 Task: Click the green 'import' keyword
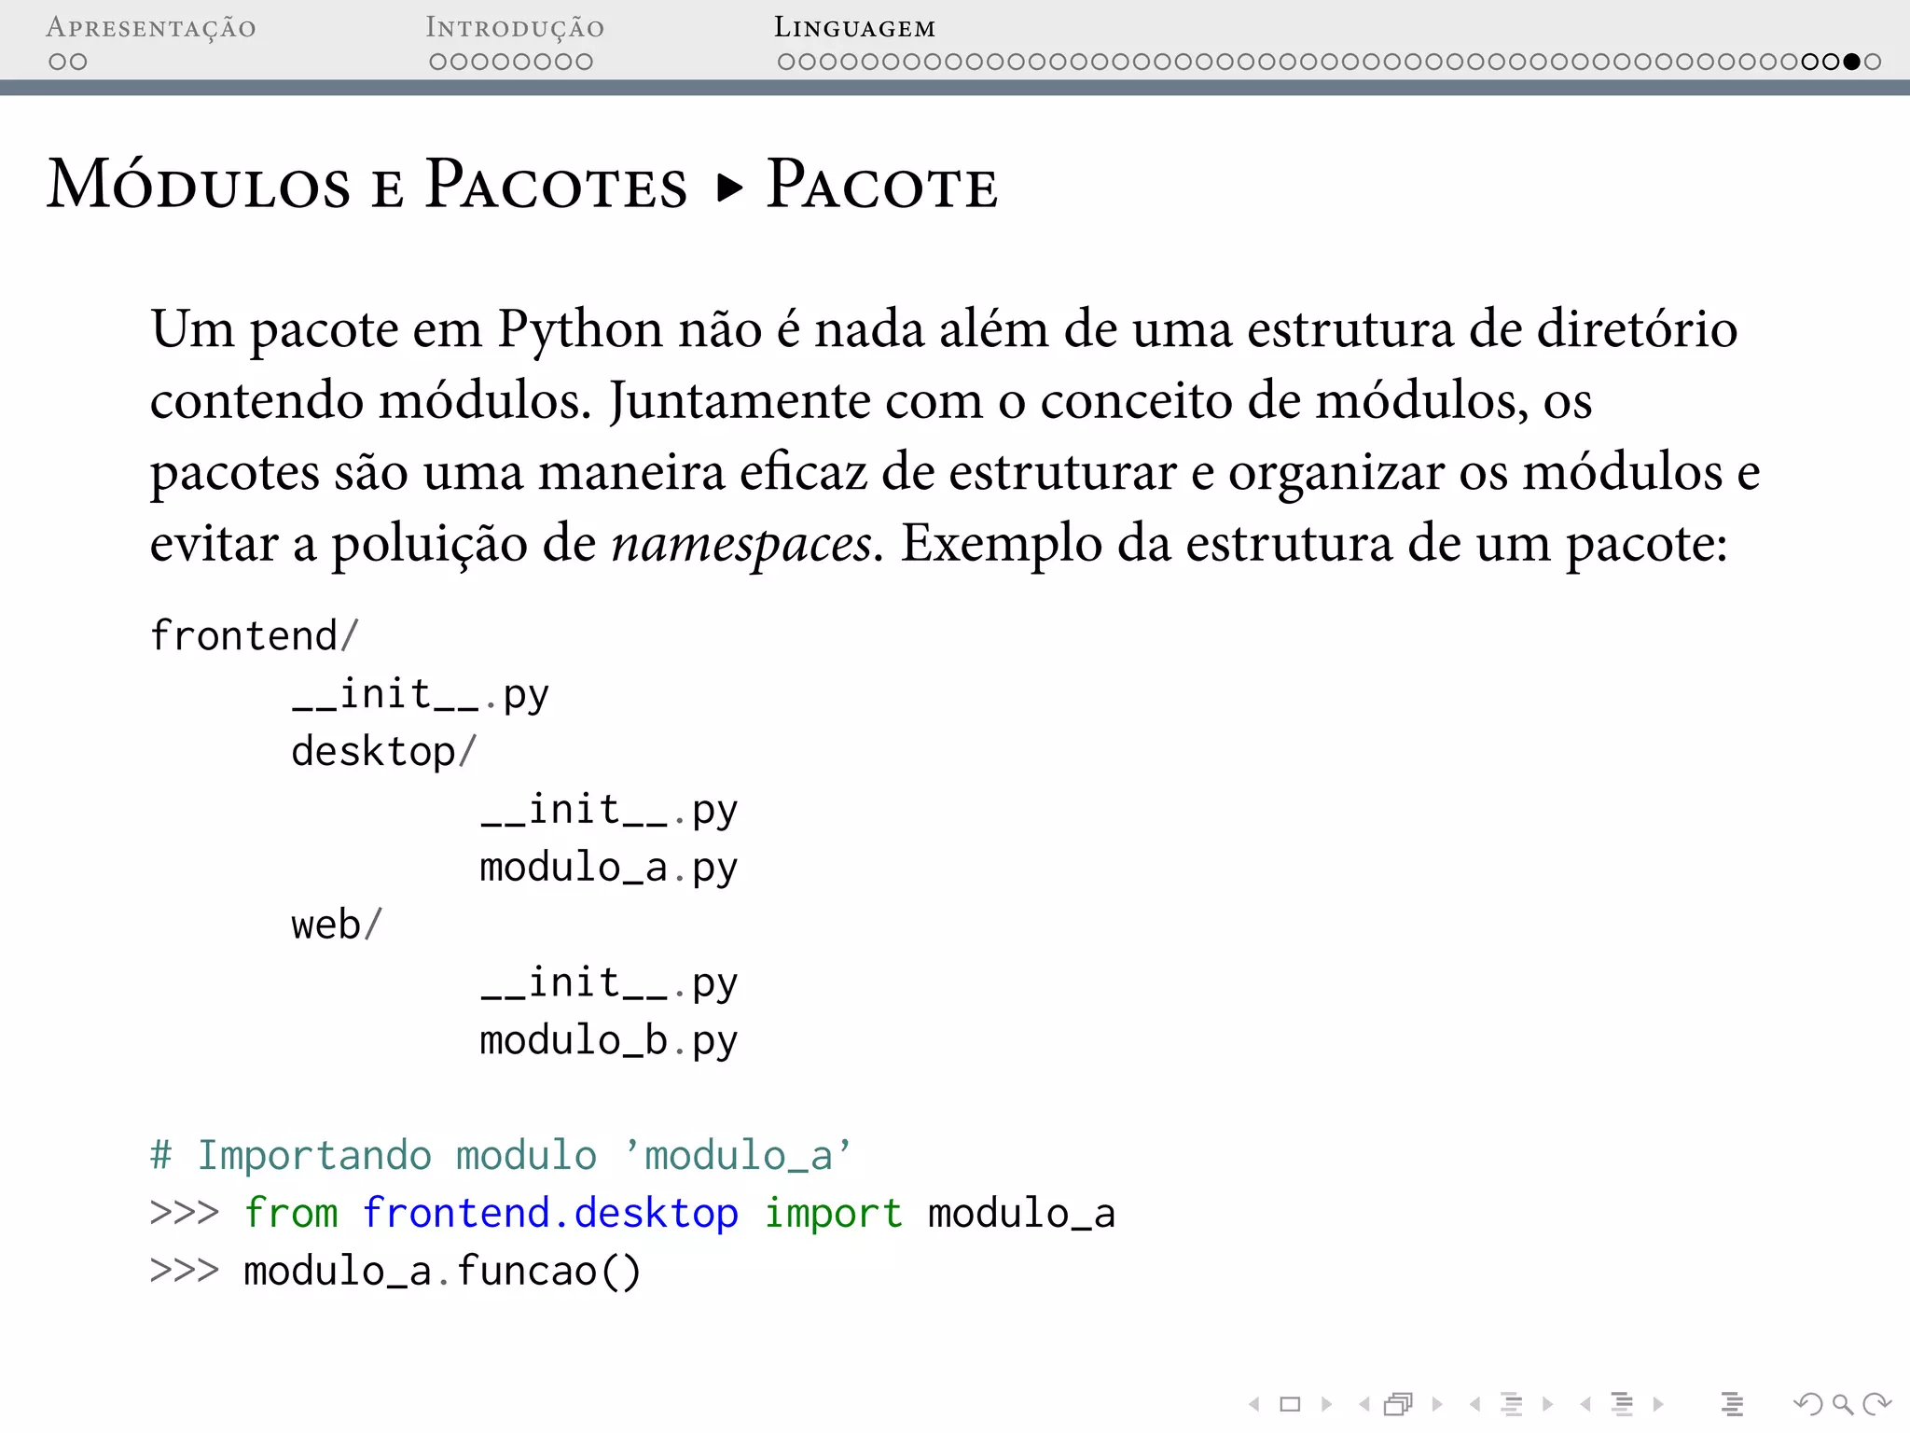834,1215
